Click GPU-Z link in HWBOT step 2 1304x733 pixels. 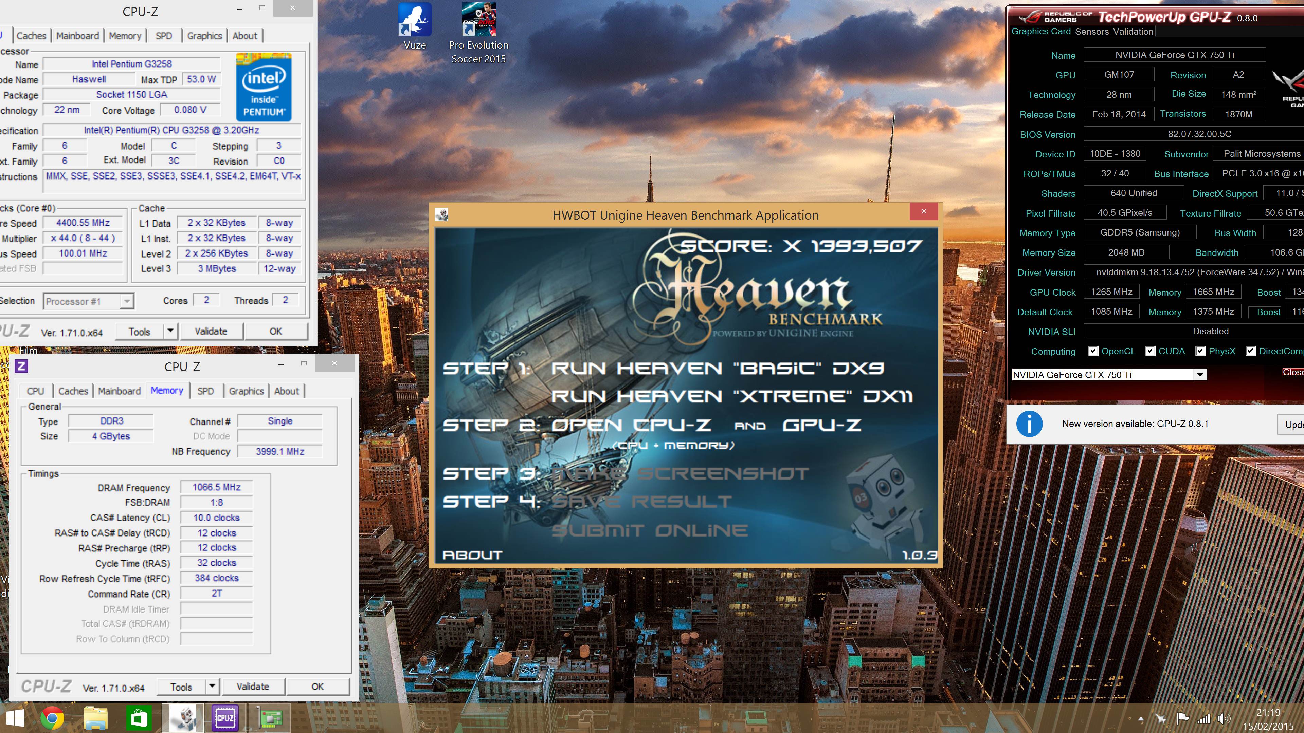(821, 425)
